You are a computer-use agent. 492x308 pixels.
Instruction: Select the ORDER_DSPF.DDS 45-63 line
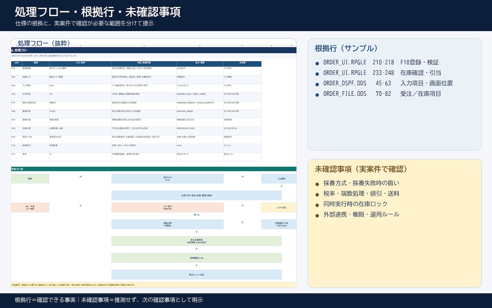(388, 84)
